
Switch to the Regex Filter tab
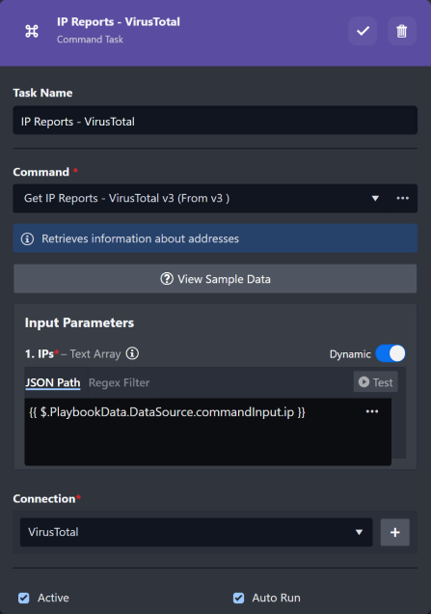click(119, 382)
